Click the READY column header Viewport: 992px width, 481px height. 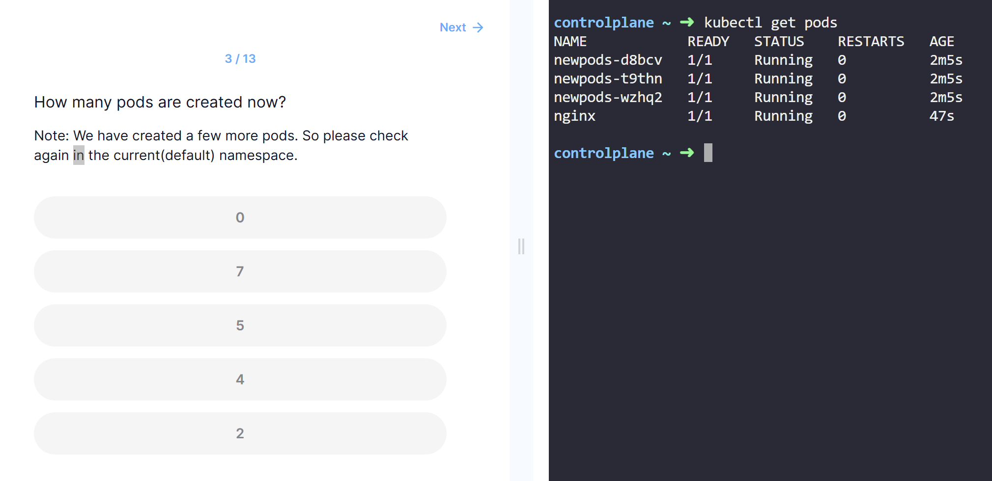coord(708,41)
